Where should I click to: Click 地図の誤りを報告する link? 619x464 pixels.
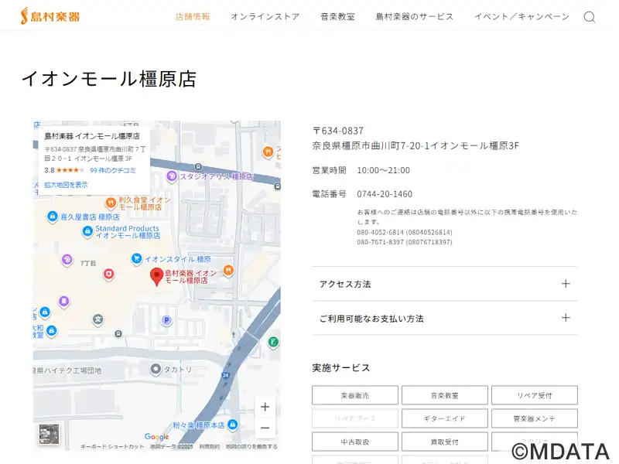(x=251, y=446)
